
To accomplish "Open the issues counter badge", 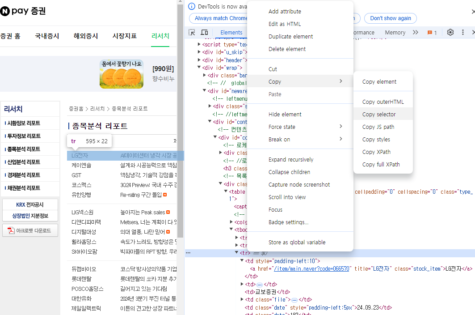I will [432, 33].
